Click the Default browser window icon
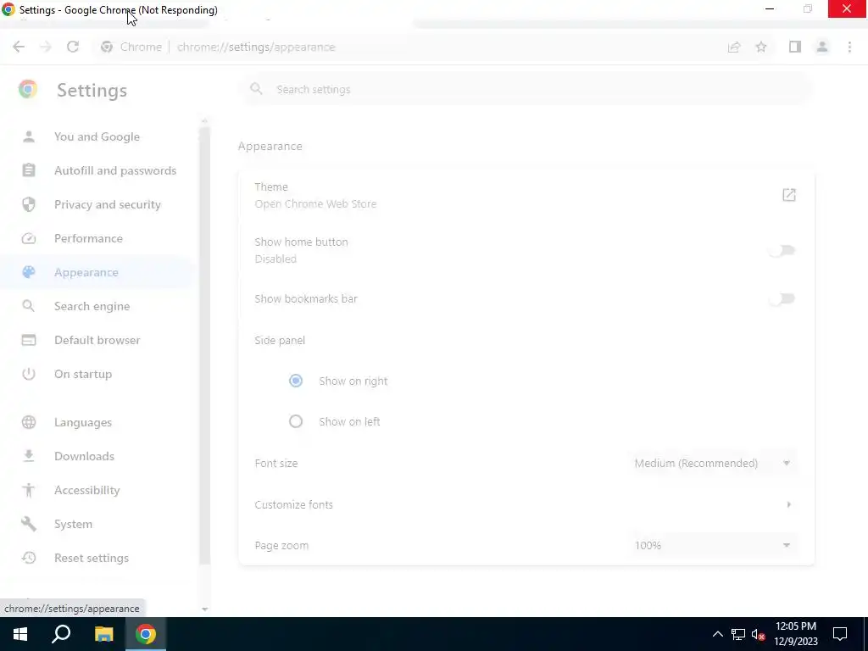The height and width of the screenshot is (651, 868). pyautogui.click(x=29, y=340)
